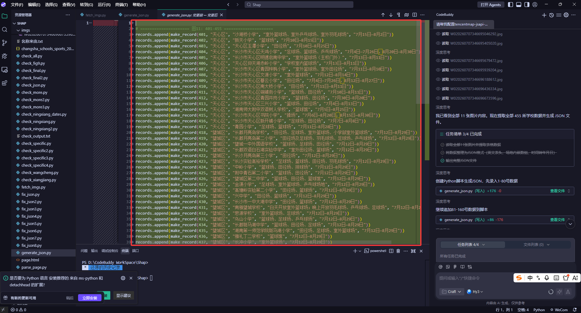Open the Craft mode dropdown

452,292
